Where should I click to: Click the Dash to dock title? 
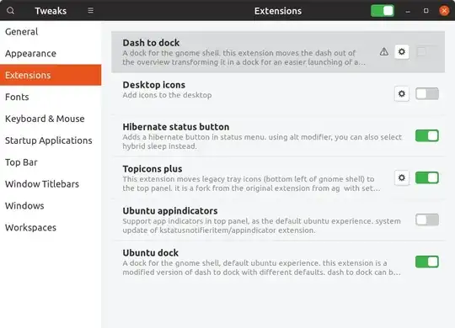tap(151, 43)
